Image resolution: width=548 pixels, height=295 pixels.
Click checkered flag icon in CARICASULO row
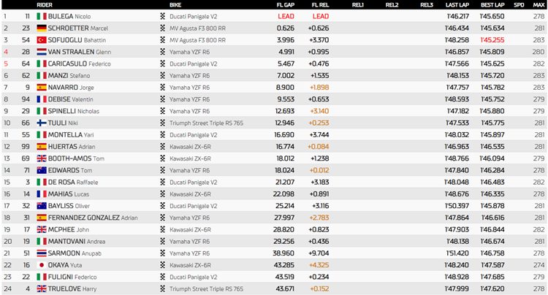(x=162, y=64)
